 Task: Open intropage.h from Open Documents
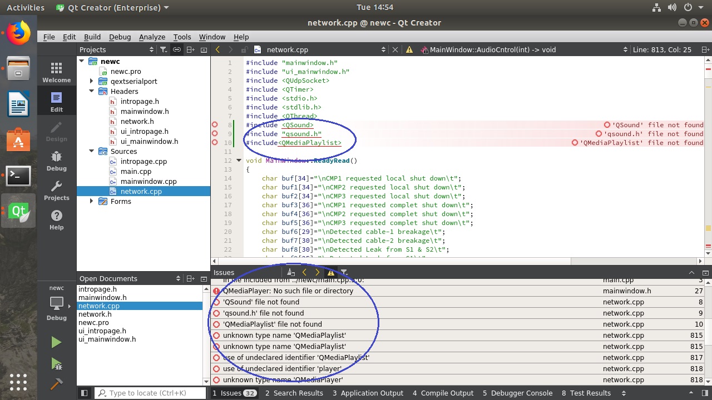[97, 289]
